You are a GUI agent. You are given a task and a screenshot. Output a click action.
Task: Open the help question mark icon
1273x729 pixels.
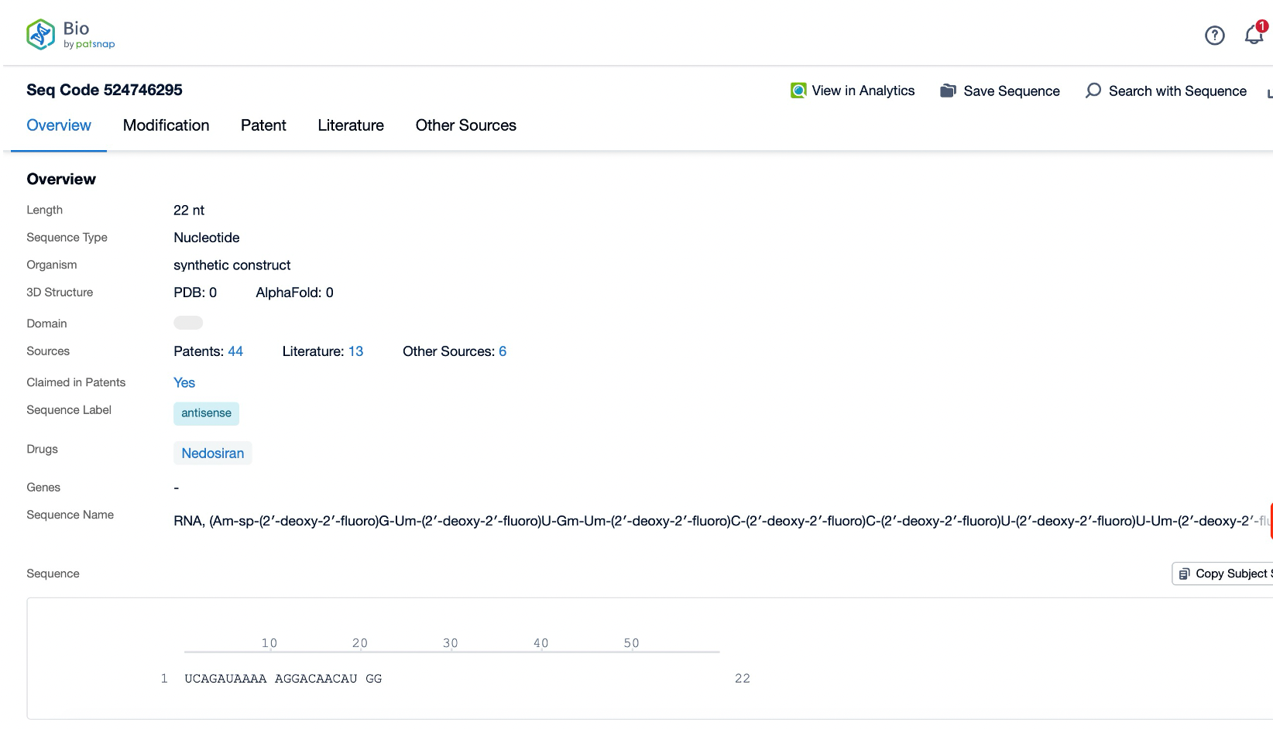tap(1214, 35)
